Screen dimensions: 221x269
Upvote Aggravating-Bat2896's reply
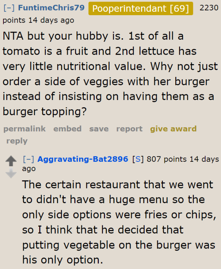click(x=12, y=161)
